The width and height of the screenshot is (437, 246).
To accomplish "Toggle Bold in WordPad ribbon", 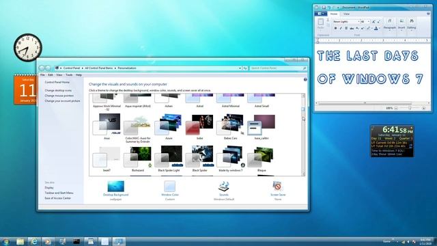I will pos(335,28).
